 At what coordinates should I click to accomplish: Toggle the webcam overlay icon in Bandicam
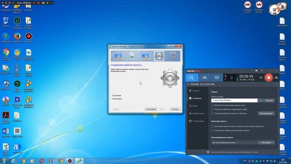231,77
